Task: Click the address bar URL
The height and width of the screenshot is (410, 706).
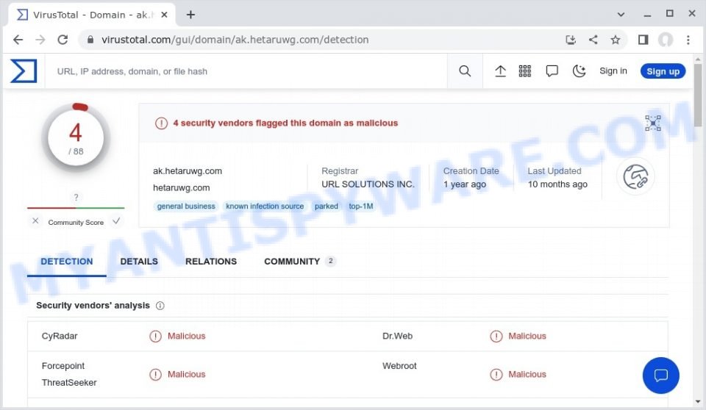Action: tap(235, 40)
